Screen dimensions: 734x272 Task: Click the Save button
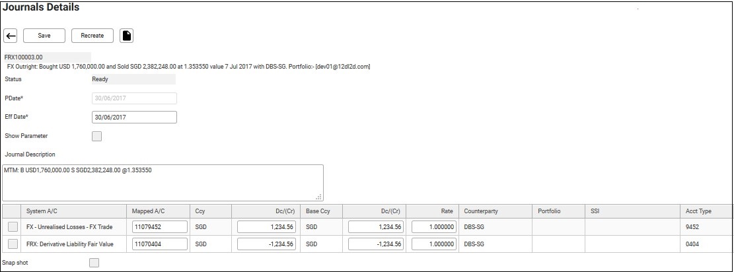pos(44,36)
